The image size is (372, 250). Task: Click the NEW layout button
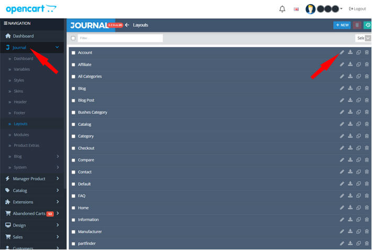point(342,25)
